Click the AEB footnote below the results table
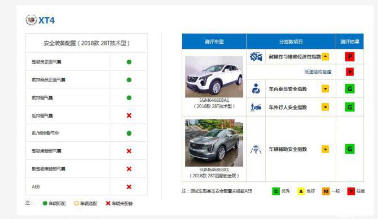This screenshot has width=378, height=219. 217,191
